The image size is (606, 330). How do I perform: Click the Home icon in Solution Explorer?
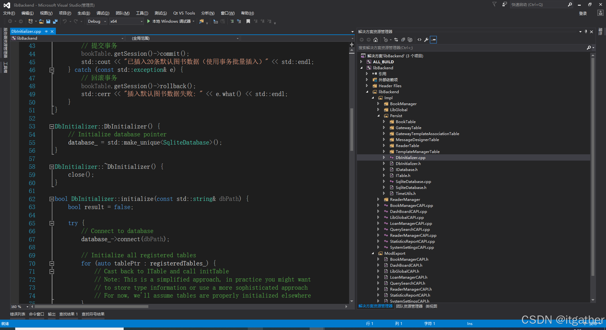[x=376, y=40]
